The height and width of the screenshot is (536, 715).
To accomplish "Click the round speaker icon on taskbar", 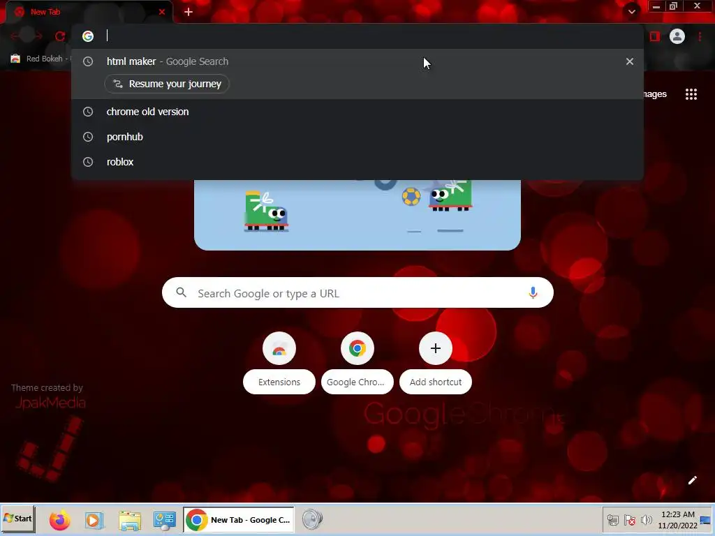I will point(312,519).
